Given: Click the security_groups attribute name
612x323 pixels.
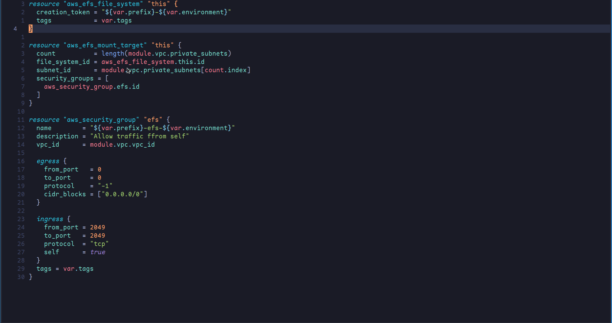Looking at the screenshot, I should [65, 78].
